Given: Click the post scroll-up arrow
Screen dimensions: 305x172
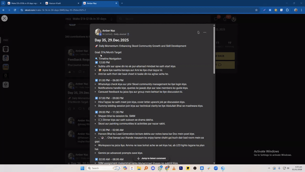Looking at the screenshot, I should [x=214, y=25].
